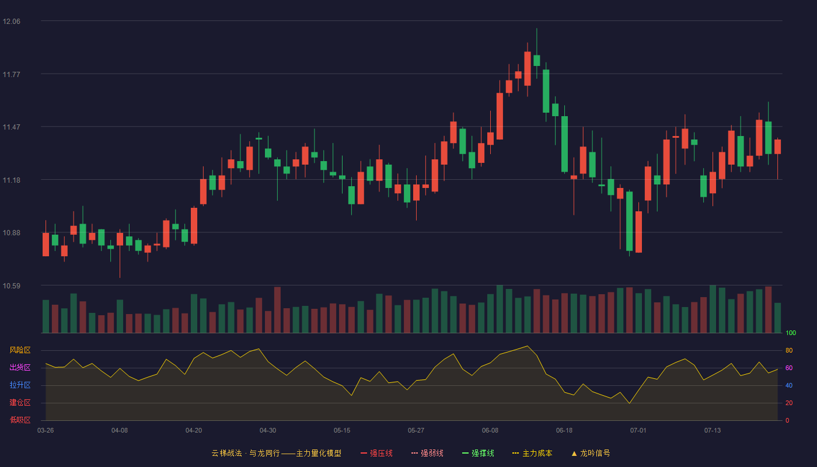
Task: Click the 06-08 date label
Action: click(490, 430)
